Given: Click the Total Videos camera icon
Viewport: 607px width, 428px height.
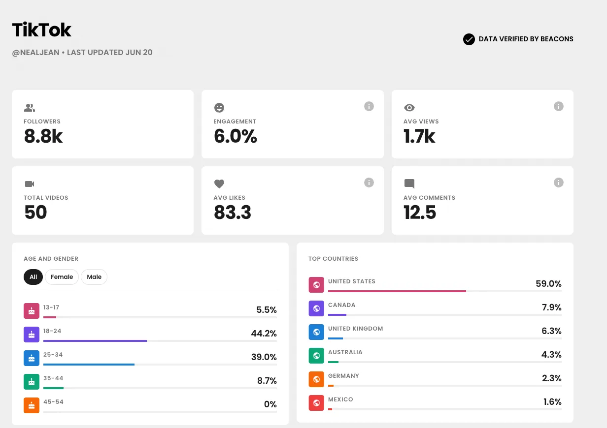Looking at the screenshot, I should click(x=30, y=184).
